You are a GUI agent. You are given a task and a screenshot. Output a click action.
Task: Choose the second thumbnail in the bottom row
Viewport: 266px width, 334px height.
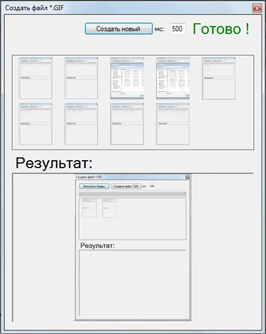click(81, 124)
